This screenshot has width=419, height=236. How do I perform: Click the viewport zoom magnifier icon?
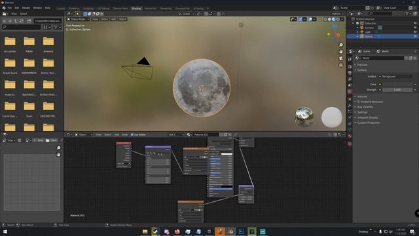click(x=340, y=45)
